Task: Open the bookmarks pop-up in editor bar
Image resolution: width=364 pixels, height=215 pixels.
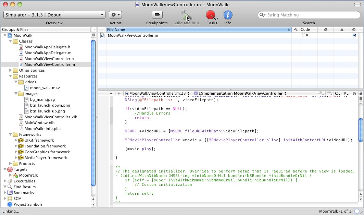Action: [x=321, y=93]
